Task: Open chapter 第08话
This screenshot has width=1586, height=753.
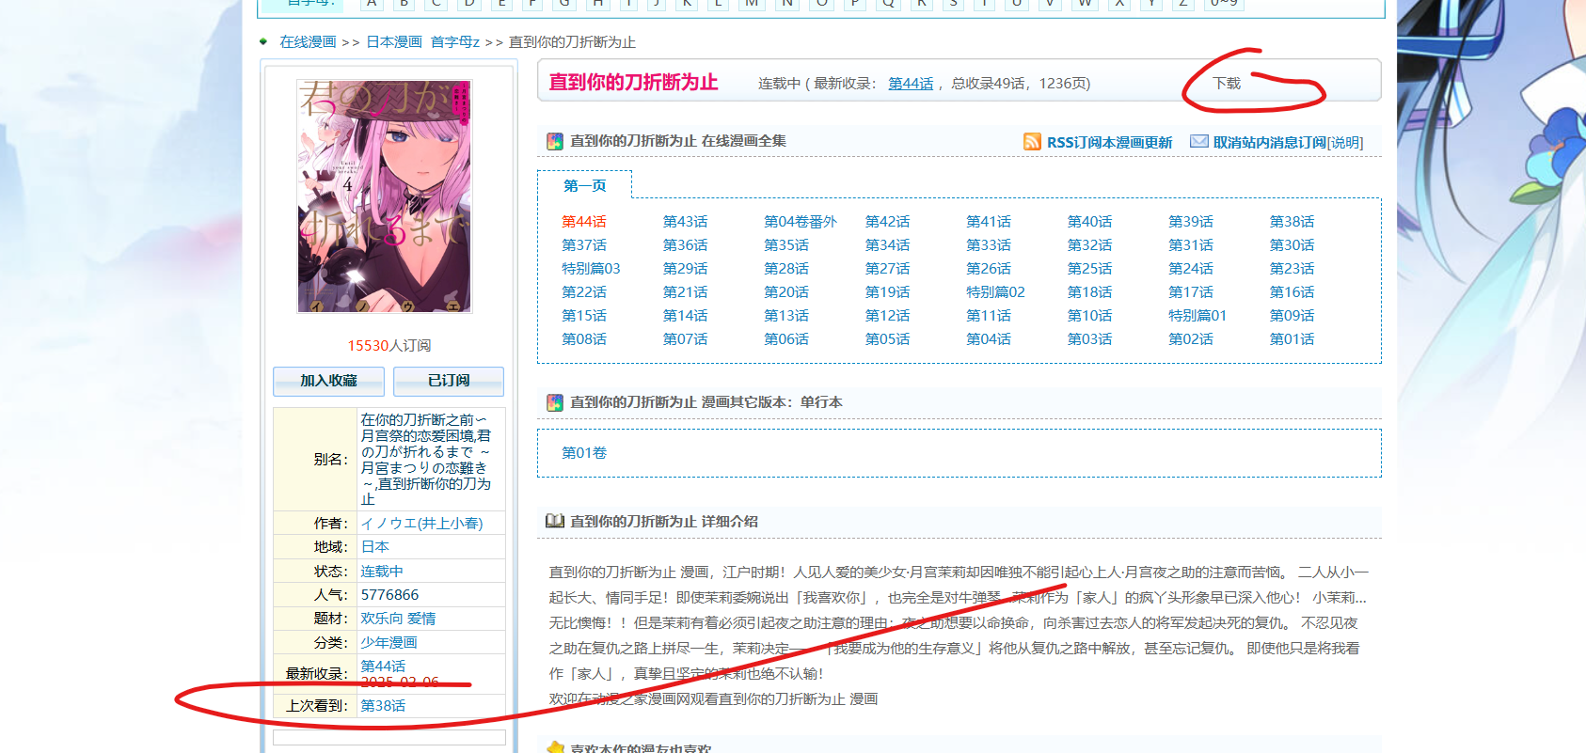Action: click(x=584, y=339)
